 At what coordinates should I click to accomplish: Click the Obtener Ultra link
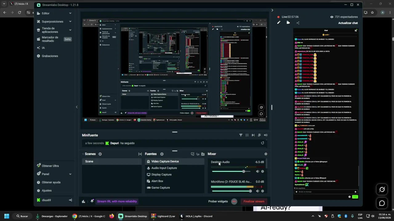pos(50,166)
